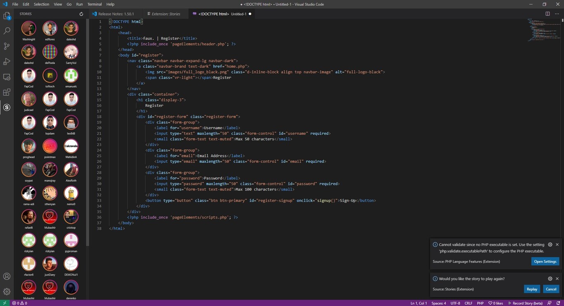Select the Run and Debug icon
Viewport: 564px width, 306px height.
click(6, 61)
